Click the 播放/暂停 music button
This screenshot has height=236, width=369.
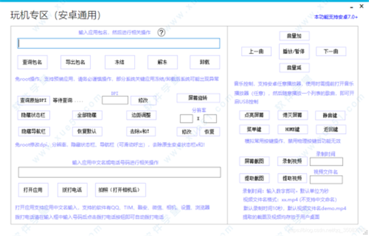click(294, 51)
